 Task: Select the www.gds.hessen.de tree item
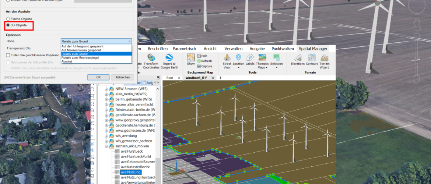[135, 130]
